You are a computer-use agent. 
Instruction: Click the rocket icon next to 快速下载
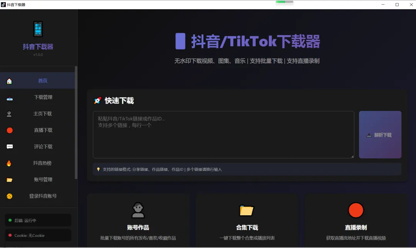click(x=97, y=101)
